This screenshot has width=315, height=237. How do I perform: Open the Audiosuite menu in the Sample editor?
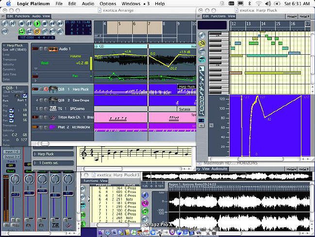219,169
